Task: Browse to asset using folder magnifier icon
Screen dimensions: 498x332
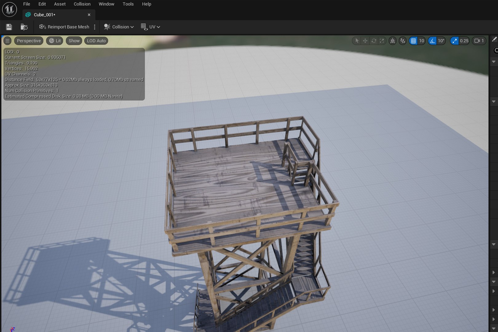Action: click(24, 27)
